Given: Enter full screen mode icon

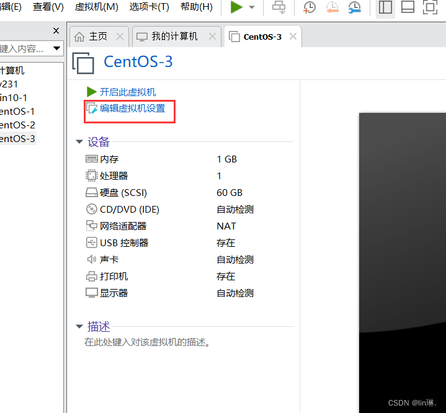Looking at the screenshot, I should pos(430,7).
